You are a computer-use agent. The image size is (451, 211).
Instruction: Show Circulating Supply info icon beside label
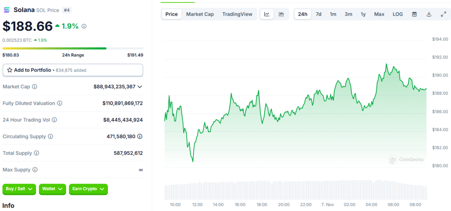click(50, 137)
